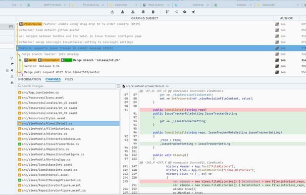This screenshot has width=306, height=195.
Task: Select the CHANGES tab
Action: click(x=53, y=79)
